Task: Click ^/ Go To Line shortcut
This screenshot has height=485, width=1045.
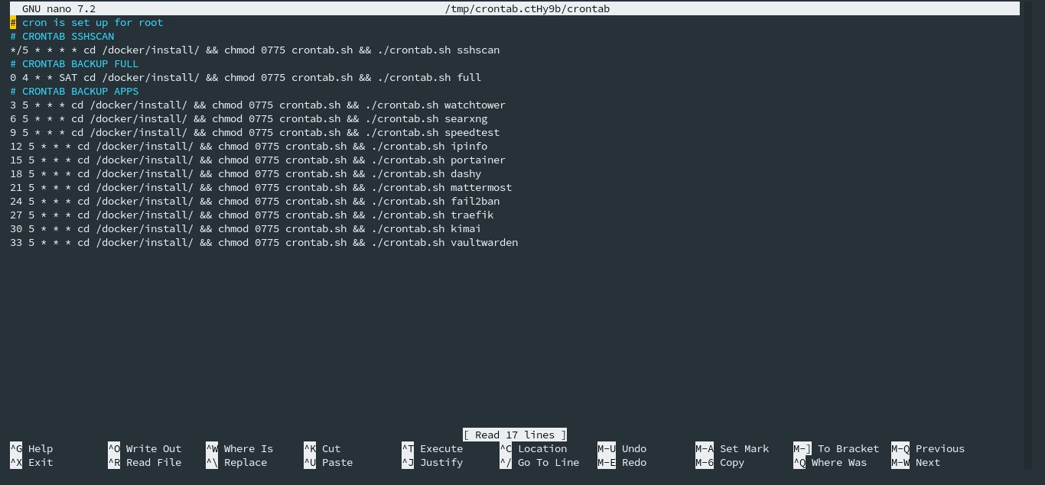Action: coord(539,462)
